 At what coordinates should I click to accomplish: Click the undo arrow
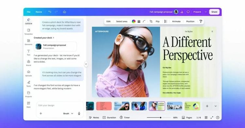coord(50,12)
